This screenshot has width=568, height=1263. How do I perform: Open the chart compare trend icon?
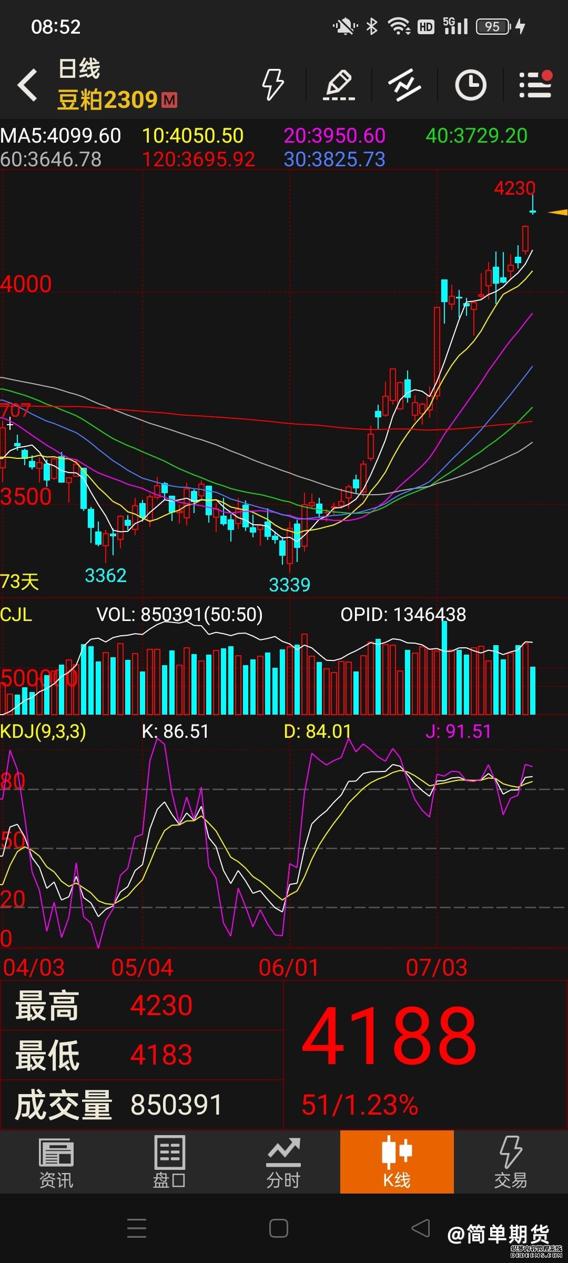pyautogui.click(x=404, y=85)
